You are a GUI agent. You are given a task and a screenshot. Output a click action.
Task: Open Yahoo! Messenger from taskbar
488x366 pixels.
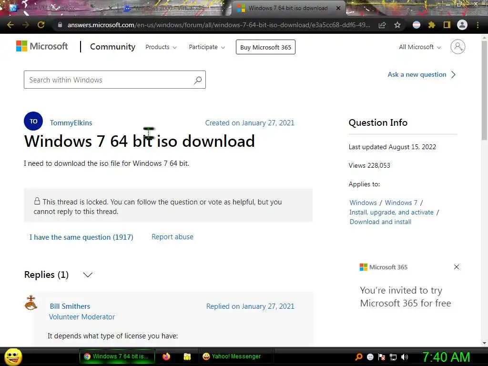(x=235, y=356)
